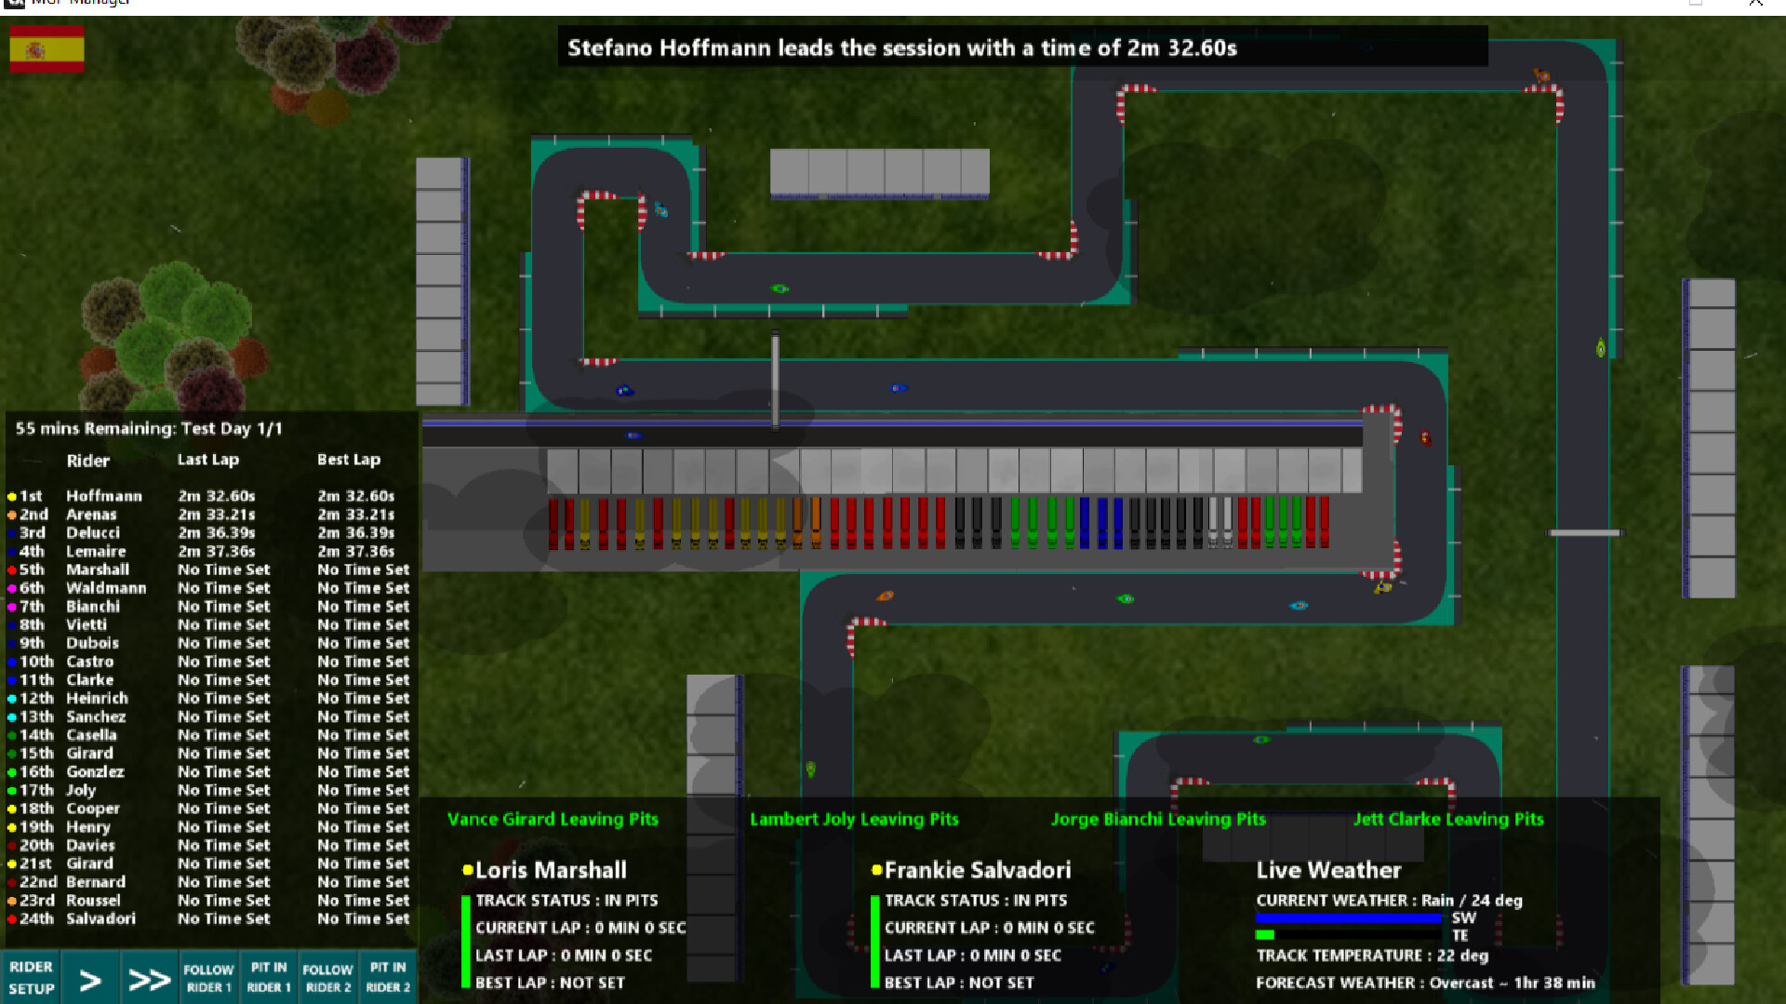Select Salvadori in the timing list
Image resolution: width=1786 pixels, height=1004 pixels.
click(100, 918)
